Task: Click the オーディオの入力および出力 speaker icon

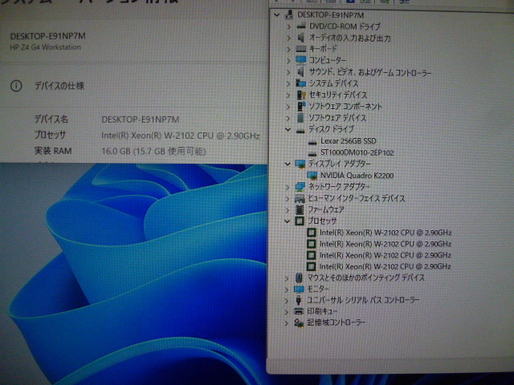Action: [301, 38]
